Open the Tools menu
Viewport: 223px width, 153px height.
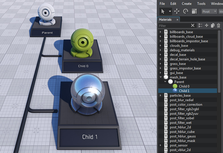coord(201,4)
